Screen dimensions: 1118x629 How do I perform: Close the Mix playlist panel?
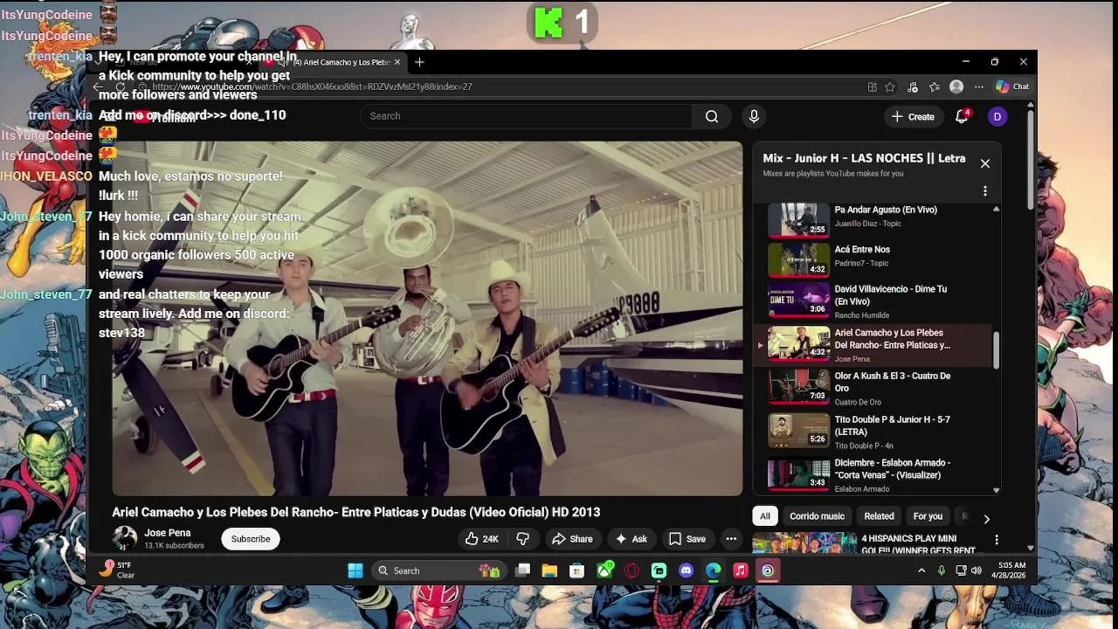point(985,163)
